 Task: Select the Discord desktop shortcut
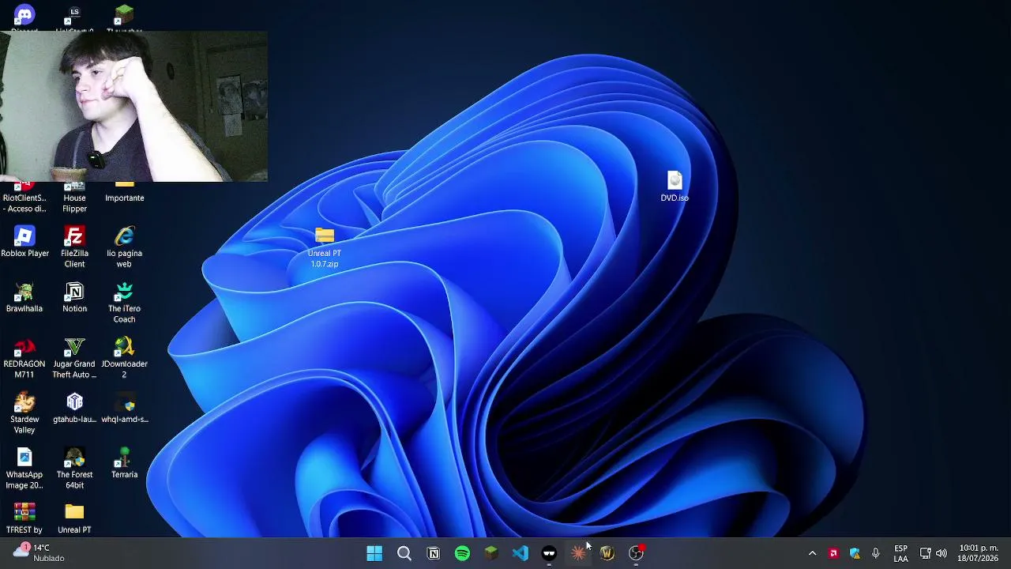pos(24,16)
